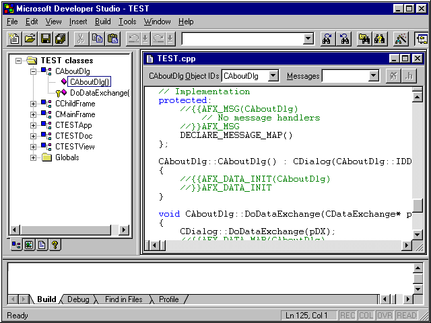The width and height of the screenshot is (431, 323).
Task: Switch to ClassView pane icon
Action: [17, 245]
